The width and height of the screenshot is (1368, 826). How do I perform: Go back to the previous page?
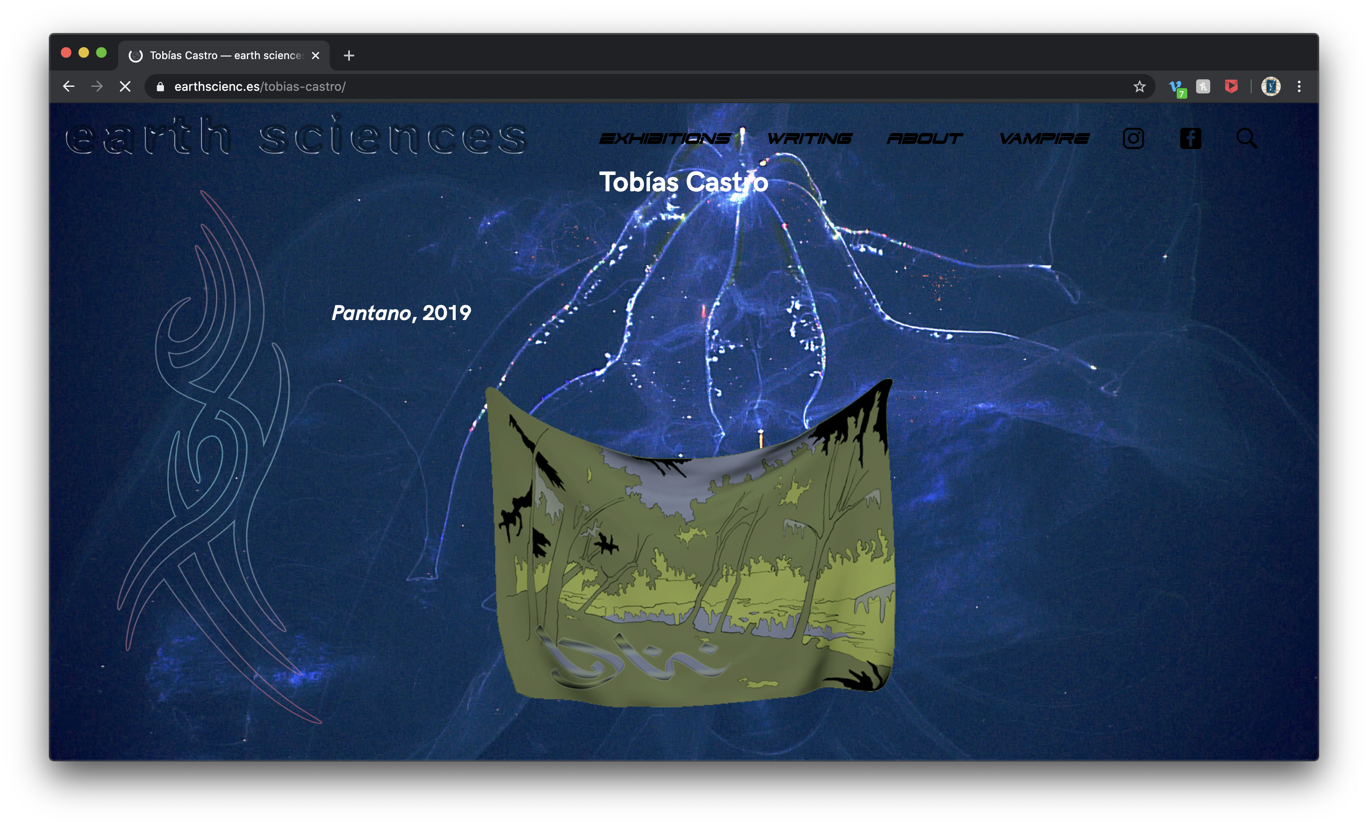tap(68, 86)
